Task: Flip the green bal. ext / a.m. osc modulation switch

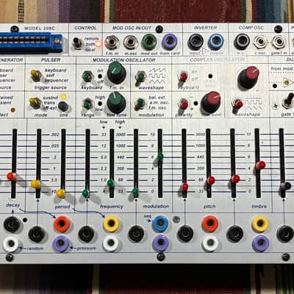Action: (x=140, y=104)
